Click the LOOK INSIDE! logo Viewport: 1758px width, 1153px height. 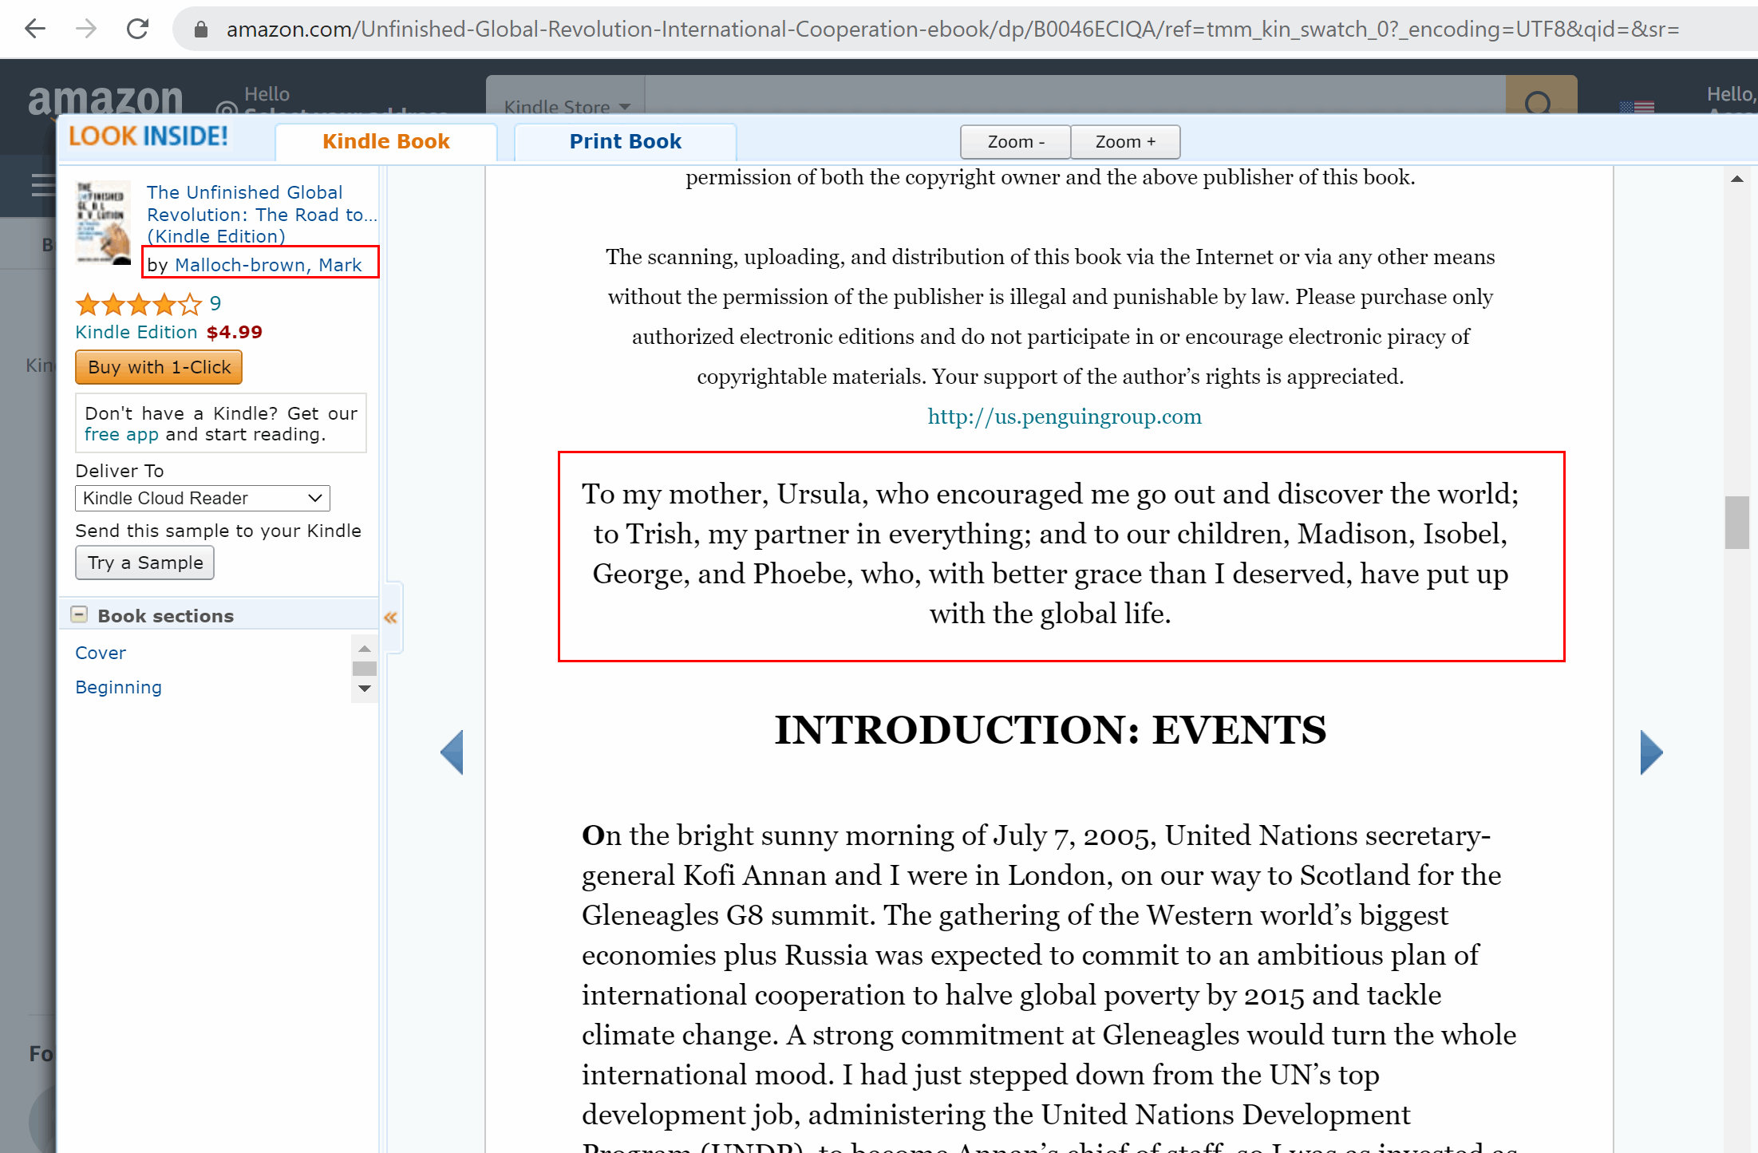pos(148,136)
